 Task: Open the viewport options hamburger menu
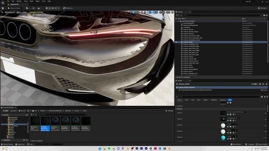click(3, 12)
